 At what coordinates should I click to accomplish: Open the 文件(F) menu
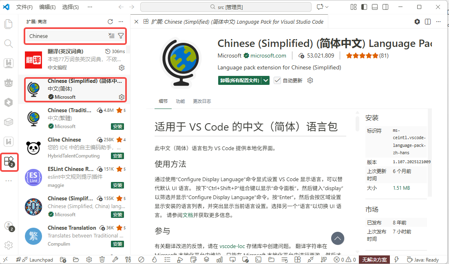pyautogui.click(x=24, y=7)
